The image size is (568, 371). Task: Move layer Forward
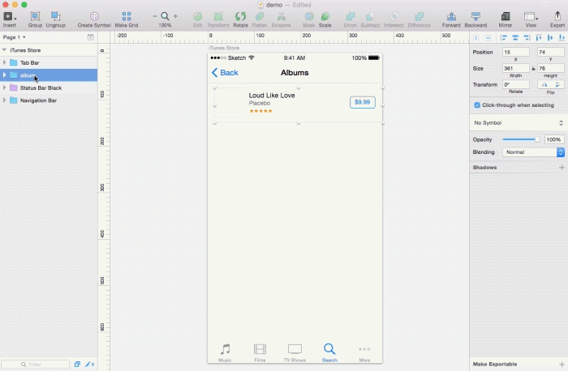pyautogui.click(x=451, y=19)
